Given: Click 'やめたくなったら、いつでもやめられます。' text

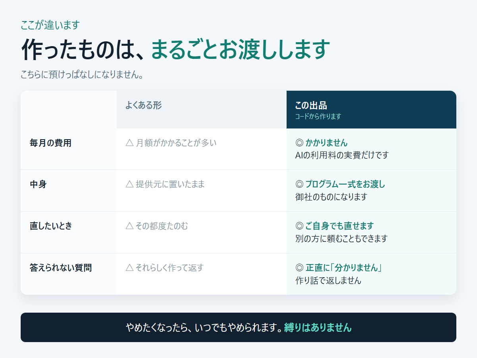Looking at the screenshot, I should [x=204, y=327].
